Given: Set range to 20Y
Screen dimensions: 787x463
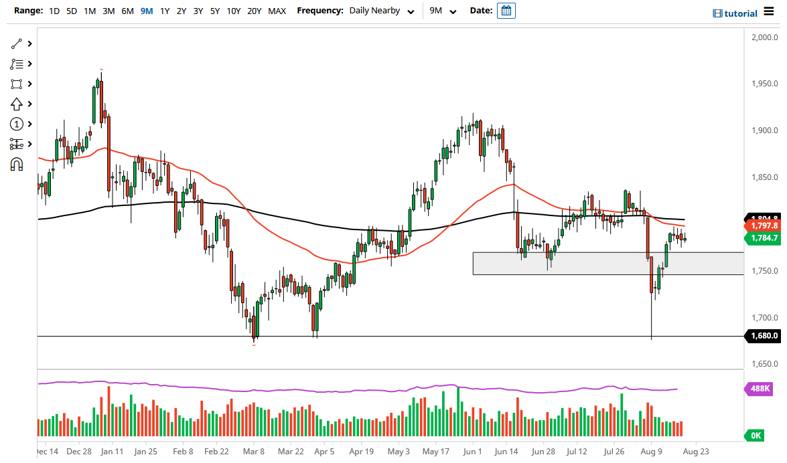Looking at the screenshot, I should [x=254, y=11].
